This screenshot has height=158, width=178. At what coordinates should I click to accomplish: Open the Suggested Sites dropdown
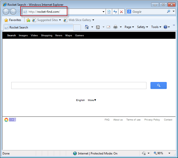(47, 20)
